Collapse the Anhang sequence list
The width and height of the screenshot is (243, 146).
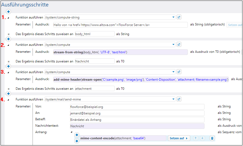pos(71,132)
